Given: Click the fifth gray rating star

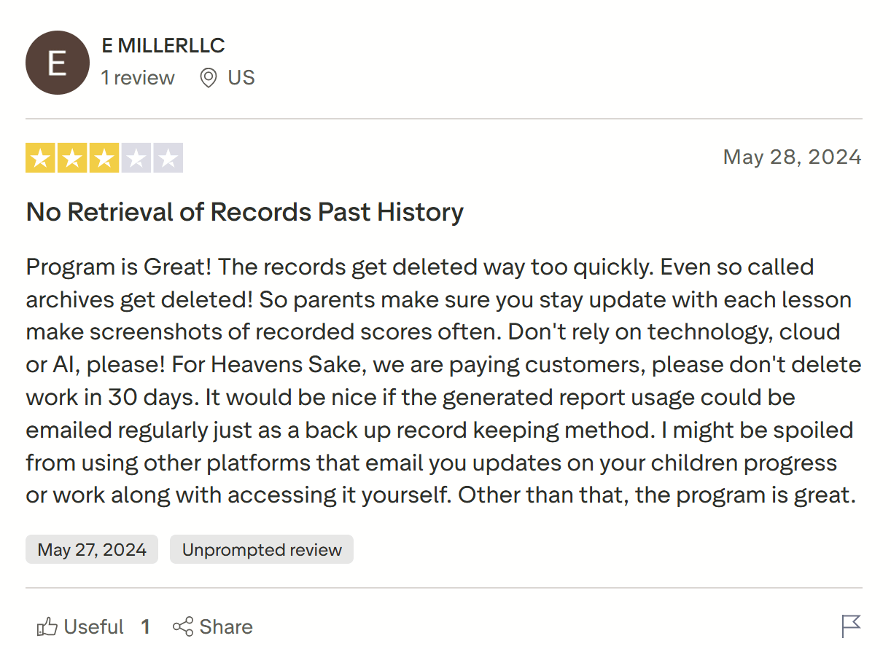Looking at the screenshot, I should coord(168,158).
